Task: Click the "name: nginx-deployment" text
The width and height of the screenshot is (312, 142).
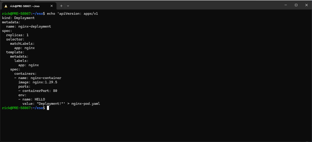Action: [x=29, y=26]
